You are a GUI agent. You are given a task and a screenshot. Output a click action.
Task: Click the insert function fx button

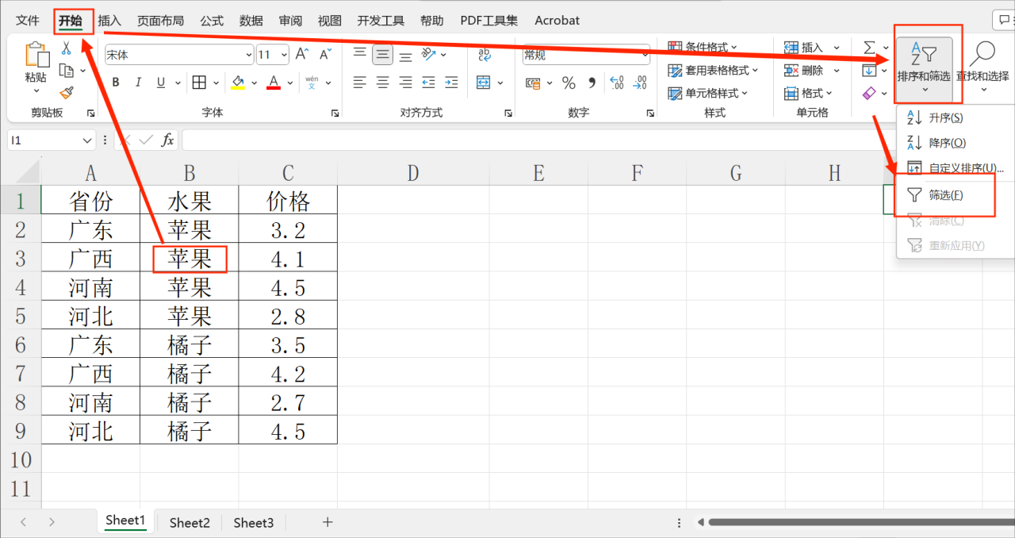point(167,140)
